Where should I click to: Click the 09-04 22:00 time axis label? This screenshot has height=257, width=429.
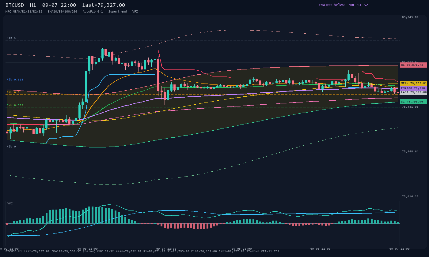(x=166, y=249)
